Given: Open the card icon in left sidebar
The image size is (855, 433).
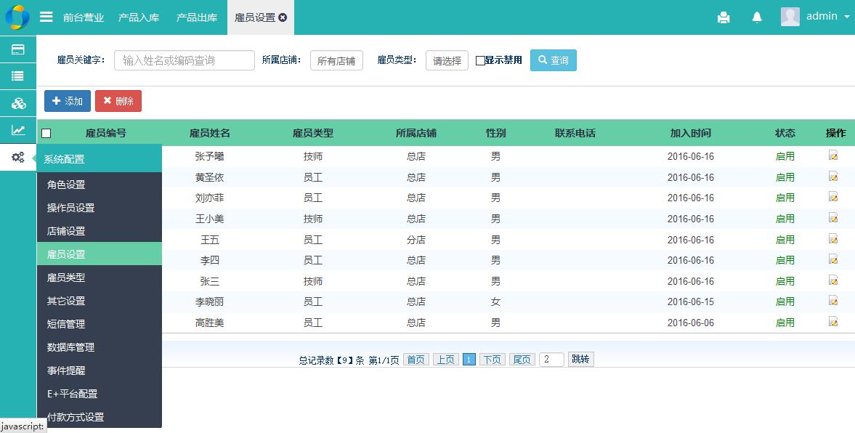Looking at the screenshot, I should (x=18, y=49).
